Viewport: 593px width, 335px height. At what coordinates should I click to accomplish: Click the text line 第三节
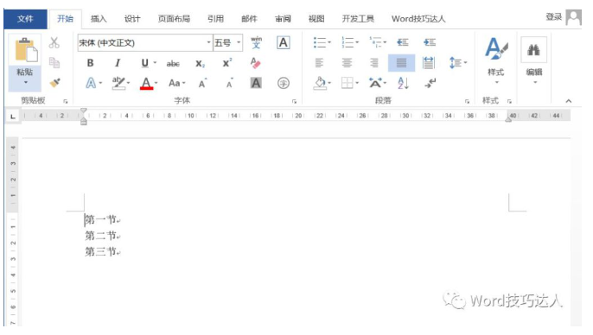pyautogui.click(x=100, y=251)
